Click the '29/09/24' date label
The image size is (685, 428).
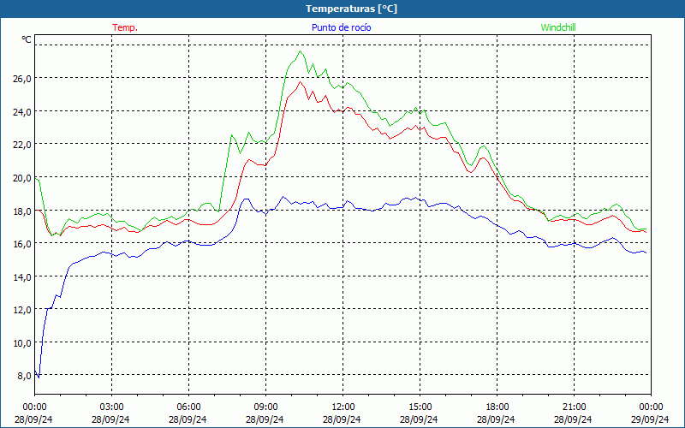[x=650, y=419]
